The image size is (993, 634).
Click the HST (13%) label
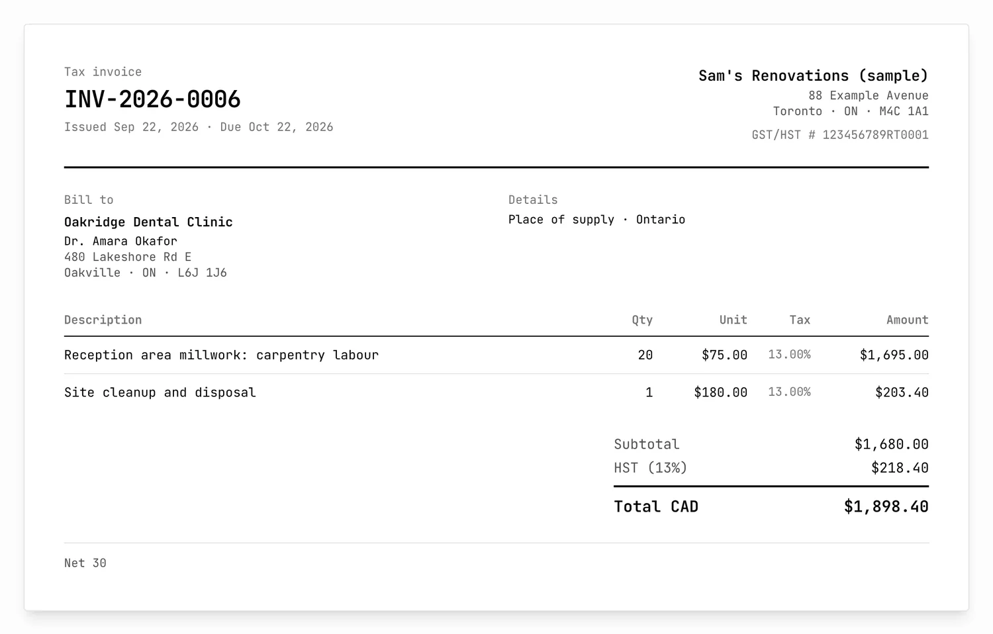tap(651, 469)
